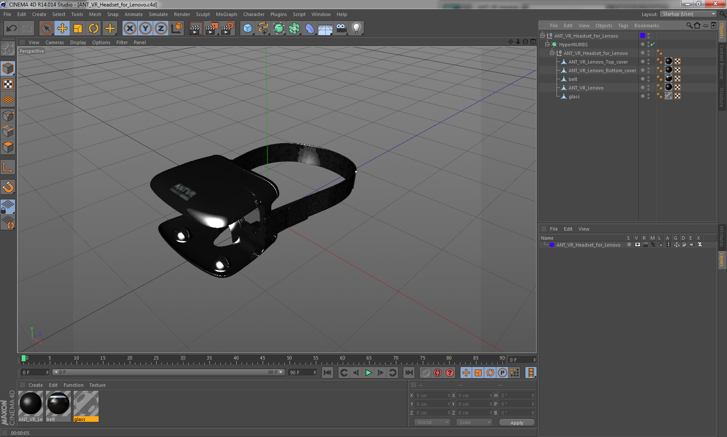The height and width of the screenshot is (437, 727).
Task: Enable record active objects keyframe button
Action: click(425, 373)
